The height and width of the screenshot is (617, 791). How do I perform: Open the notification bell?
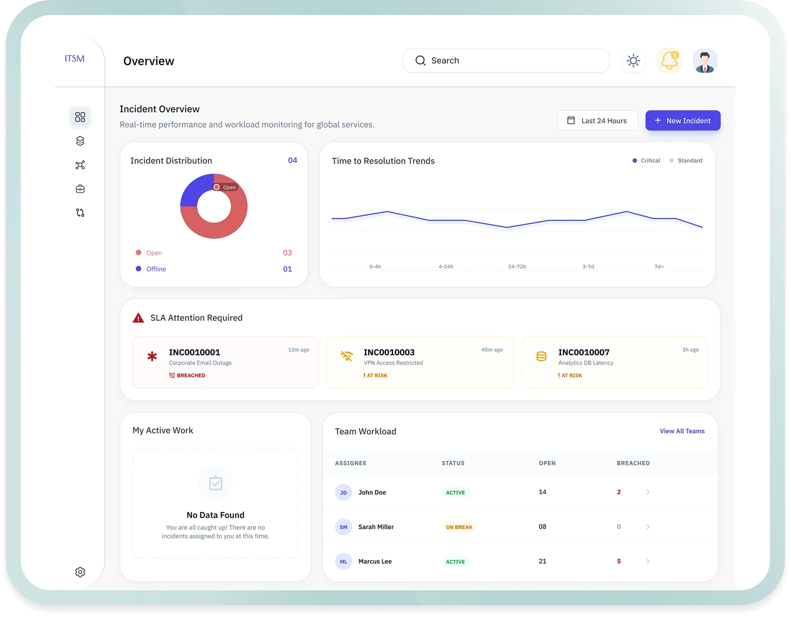[669, 61]
